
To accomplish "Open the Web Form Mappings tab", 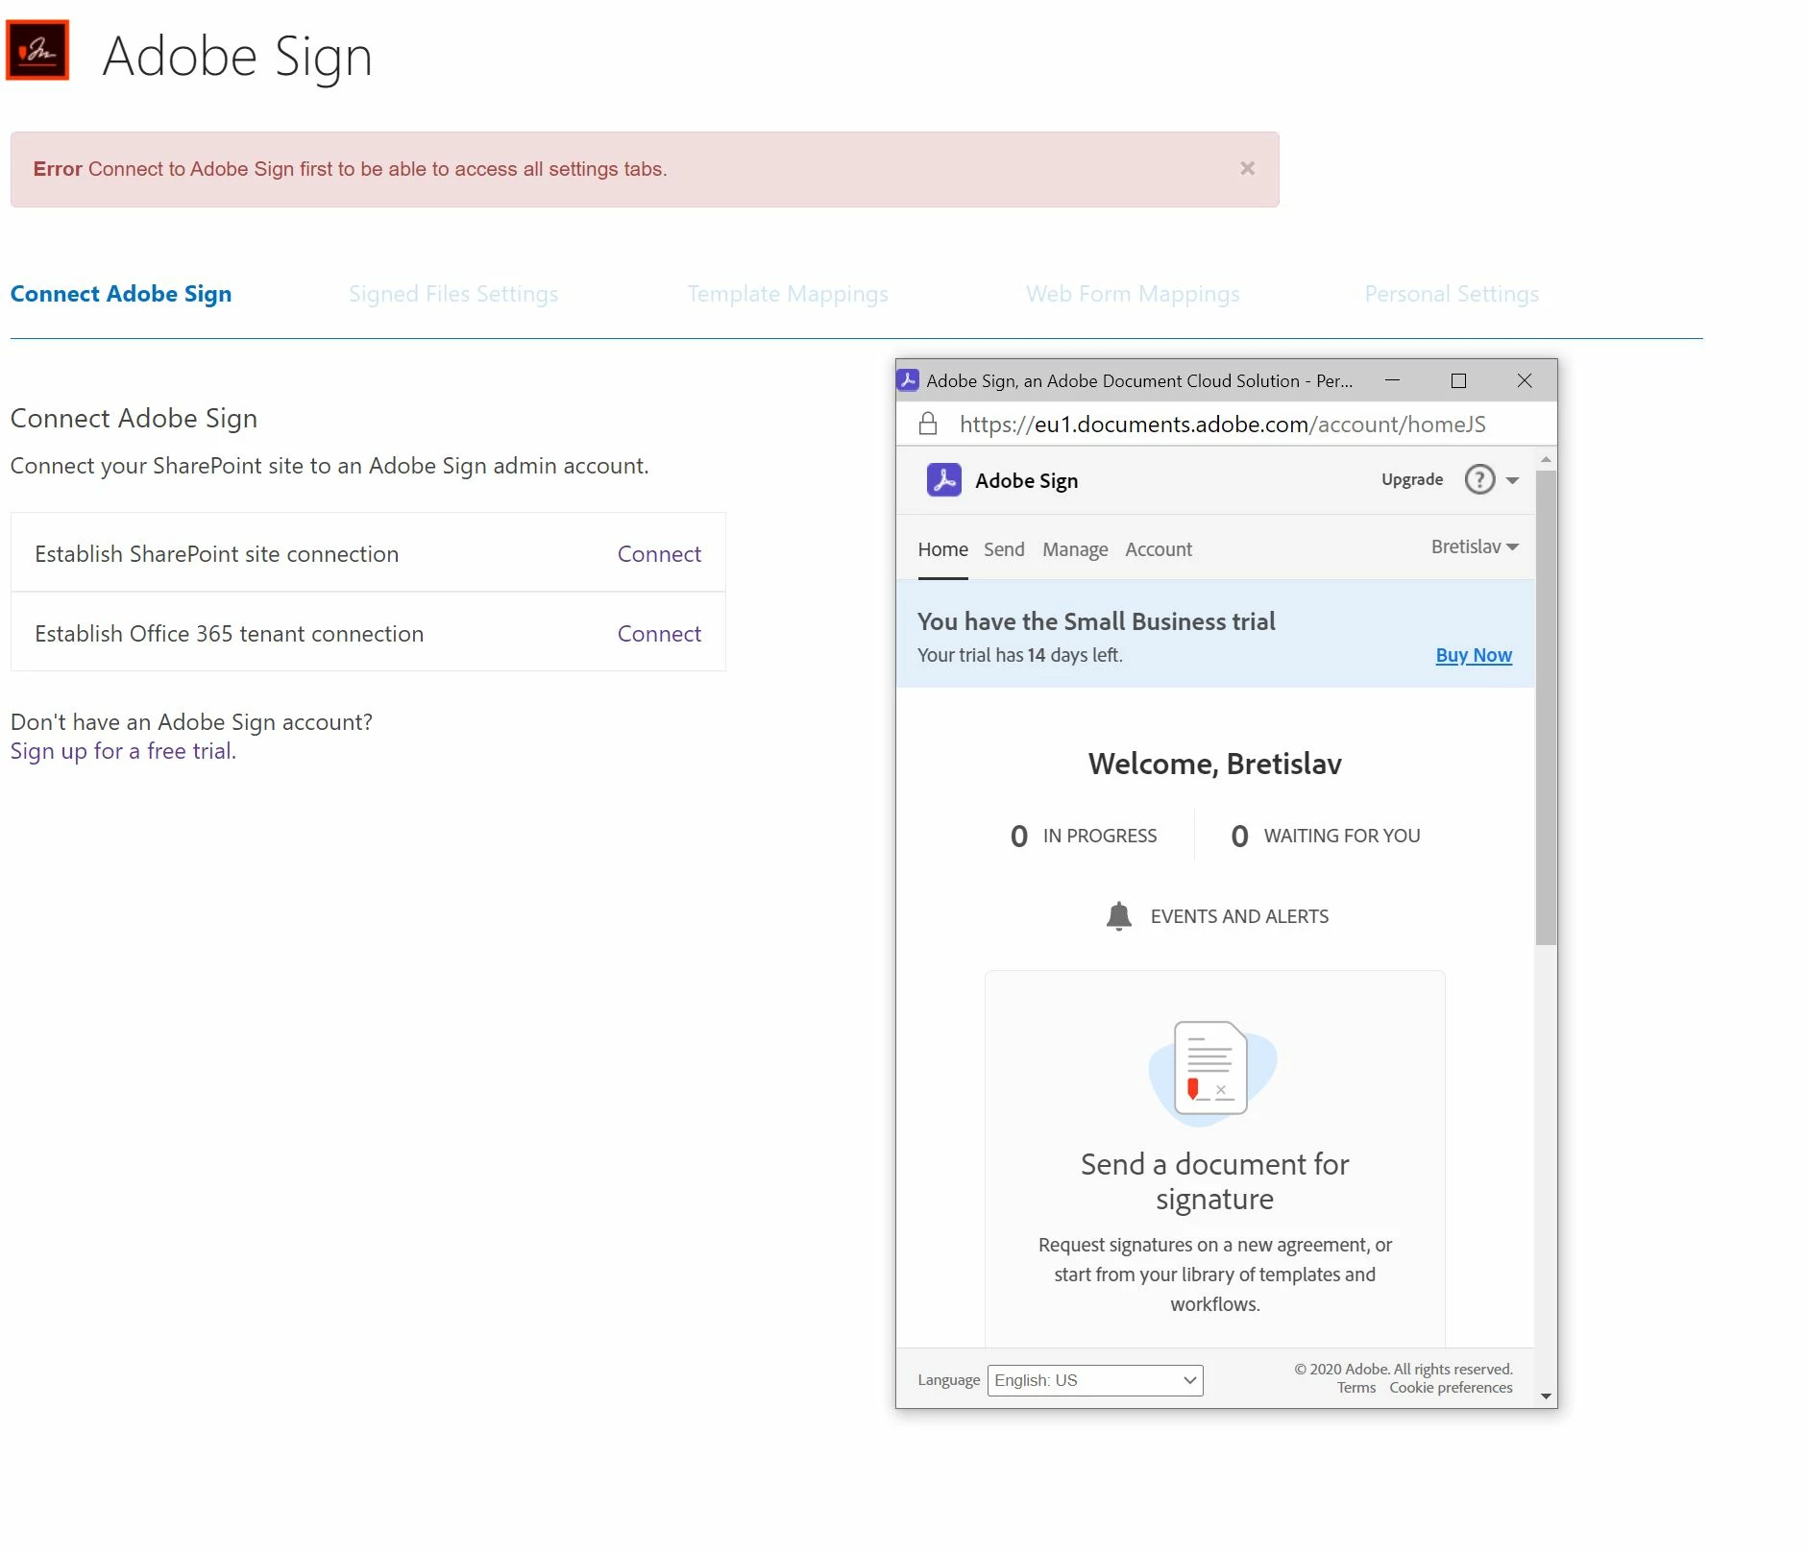I will [1133, 294].
